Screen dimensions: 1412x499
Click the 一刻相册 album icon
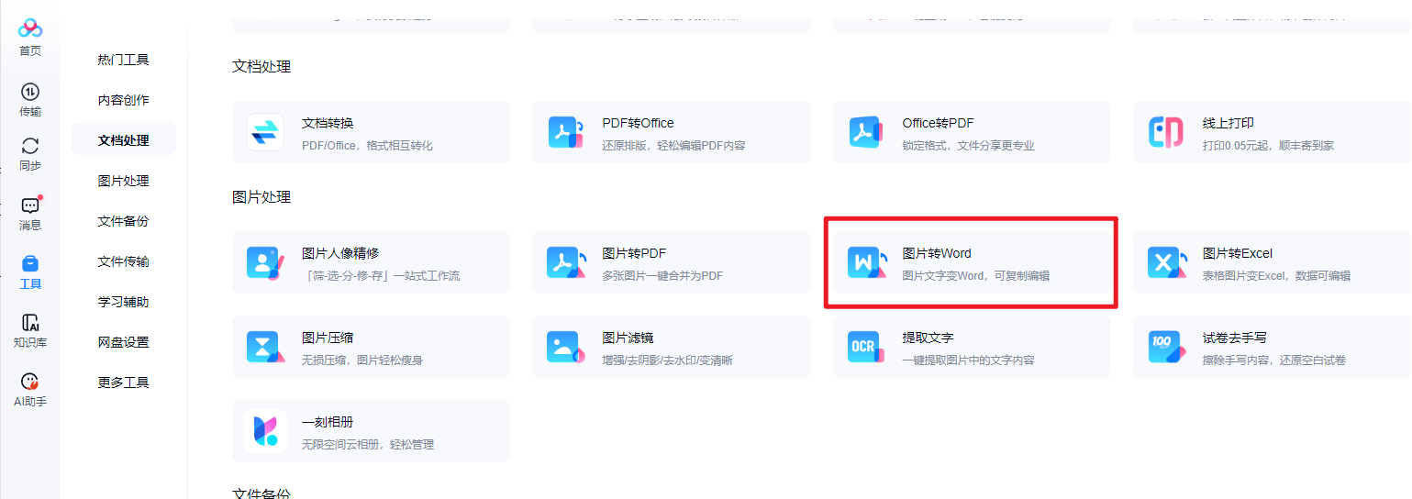coord(265,431)
